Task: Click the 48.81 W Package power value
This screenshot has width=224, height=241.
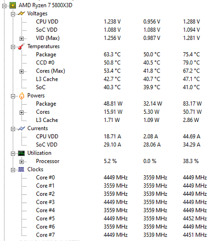Action: click(113, 104)
